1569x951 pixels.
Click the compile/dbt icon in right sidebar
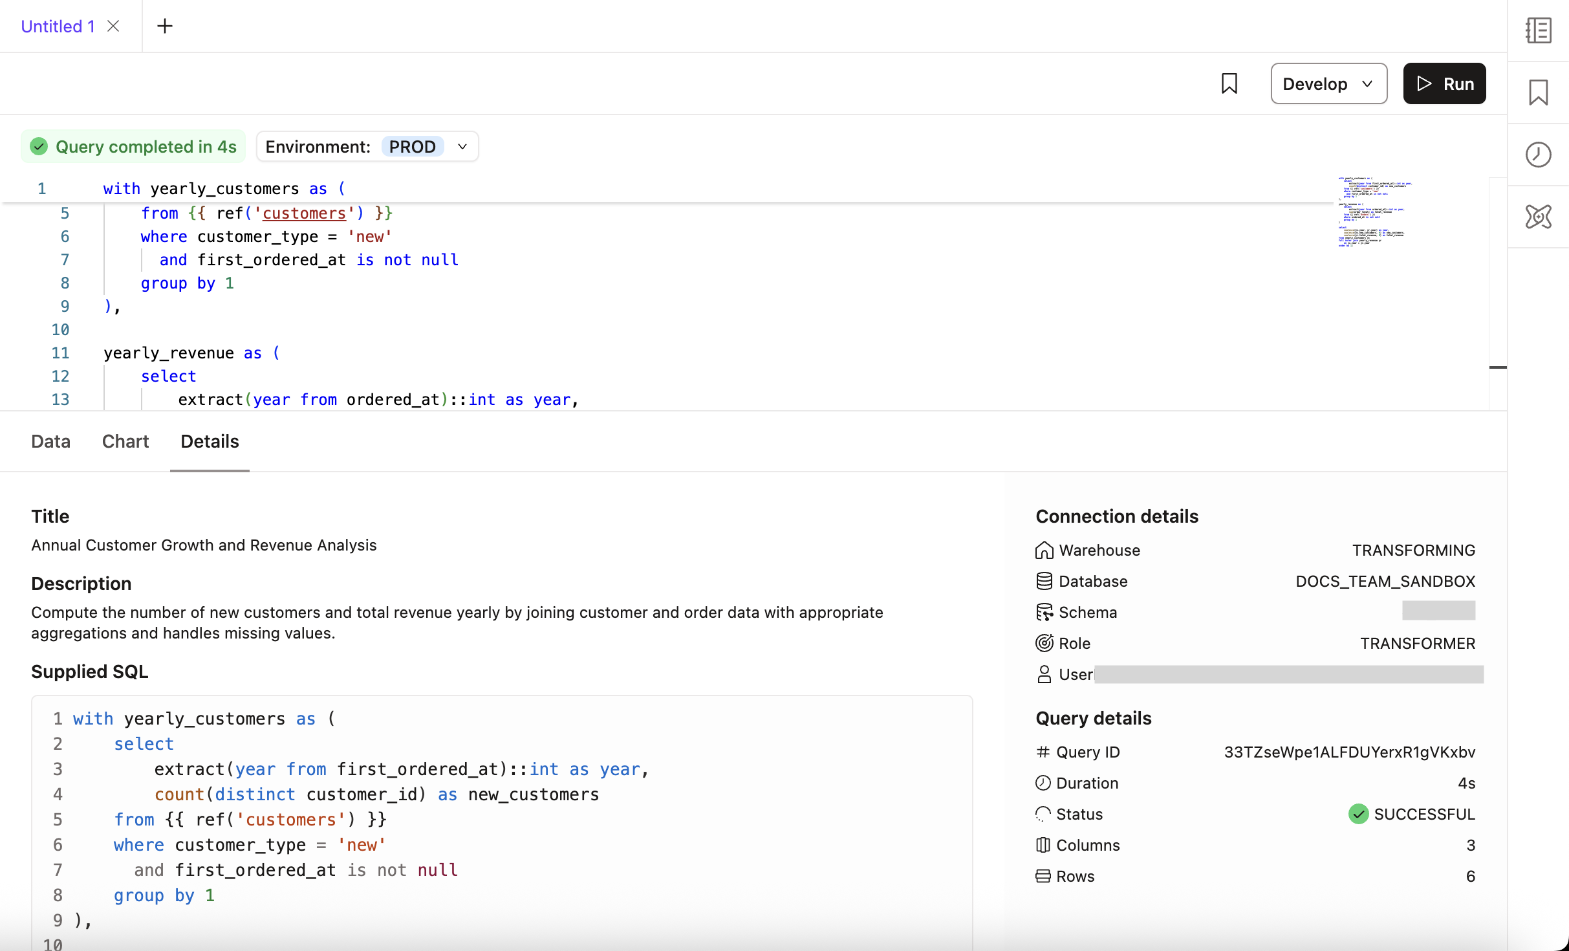click(x=1539, y=217)
